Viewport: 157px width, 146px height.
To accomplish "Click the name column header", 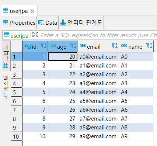I will [136, 46].
